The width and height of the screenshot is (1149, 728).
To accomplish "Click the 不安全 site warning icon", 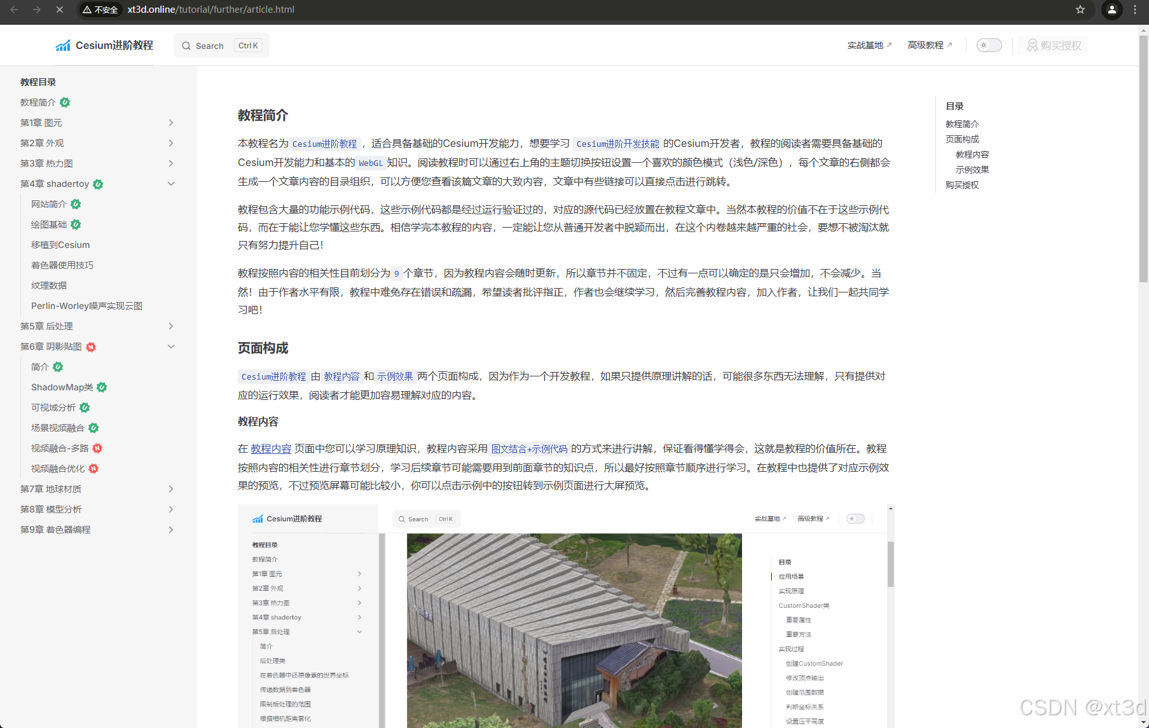I will point(87,10).
